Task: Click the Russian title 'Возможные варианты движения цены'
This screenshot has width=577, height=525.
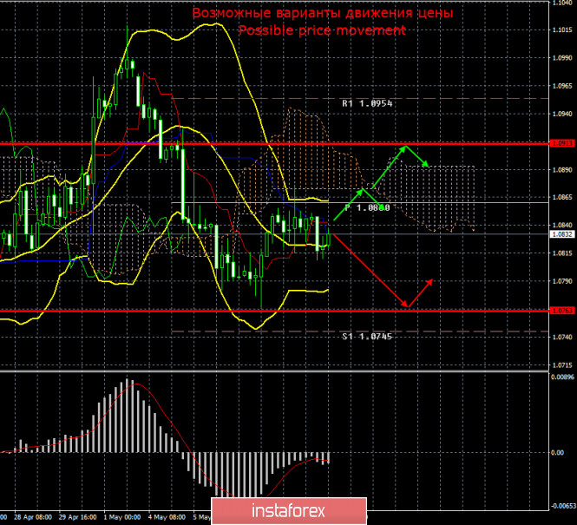Action: [x=323, y=13]
